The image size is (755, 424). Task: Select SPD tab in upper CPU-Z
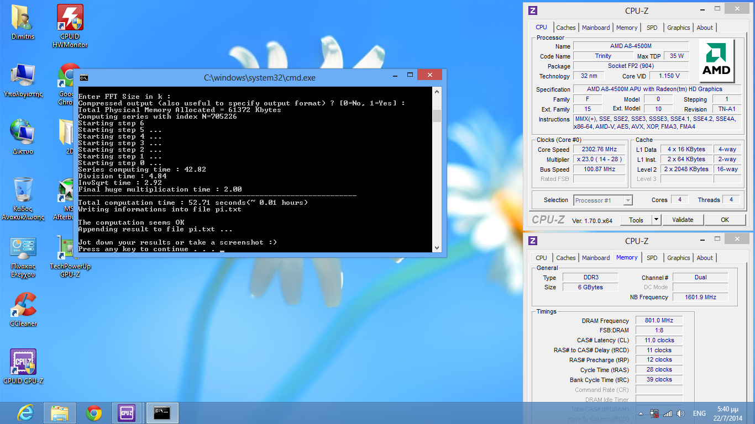pyautogui.click(x=652, y=28)
